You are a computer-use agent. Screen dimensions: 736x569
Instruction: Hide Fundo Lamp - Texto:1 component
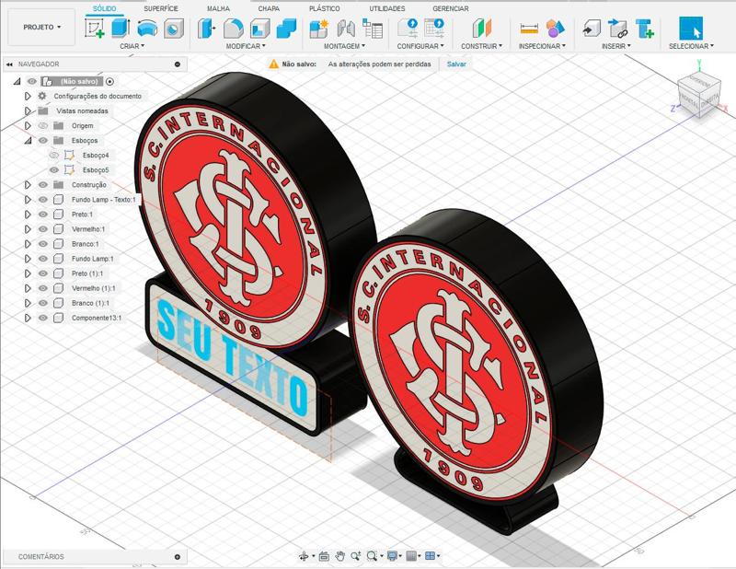(43, 199)
